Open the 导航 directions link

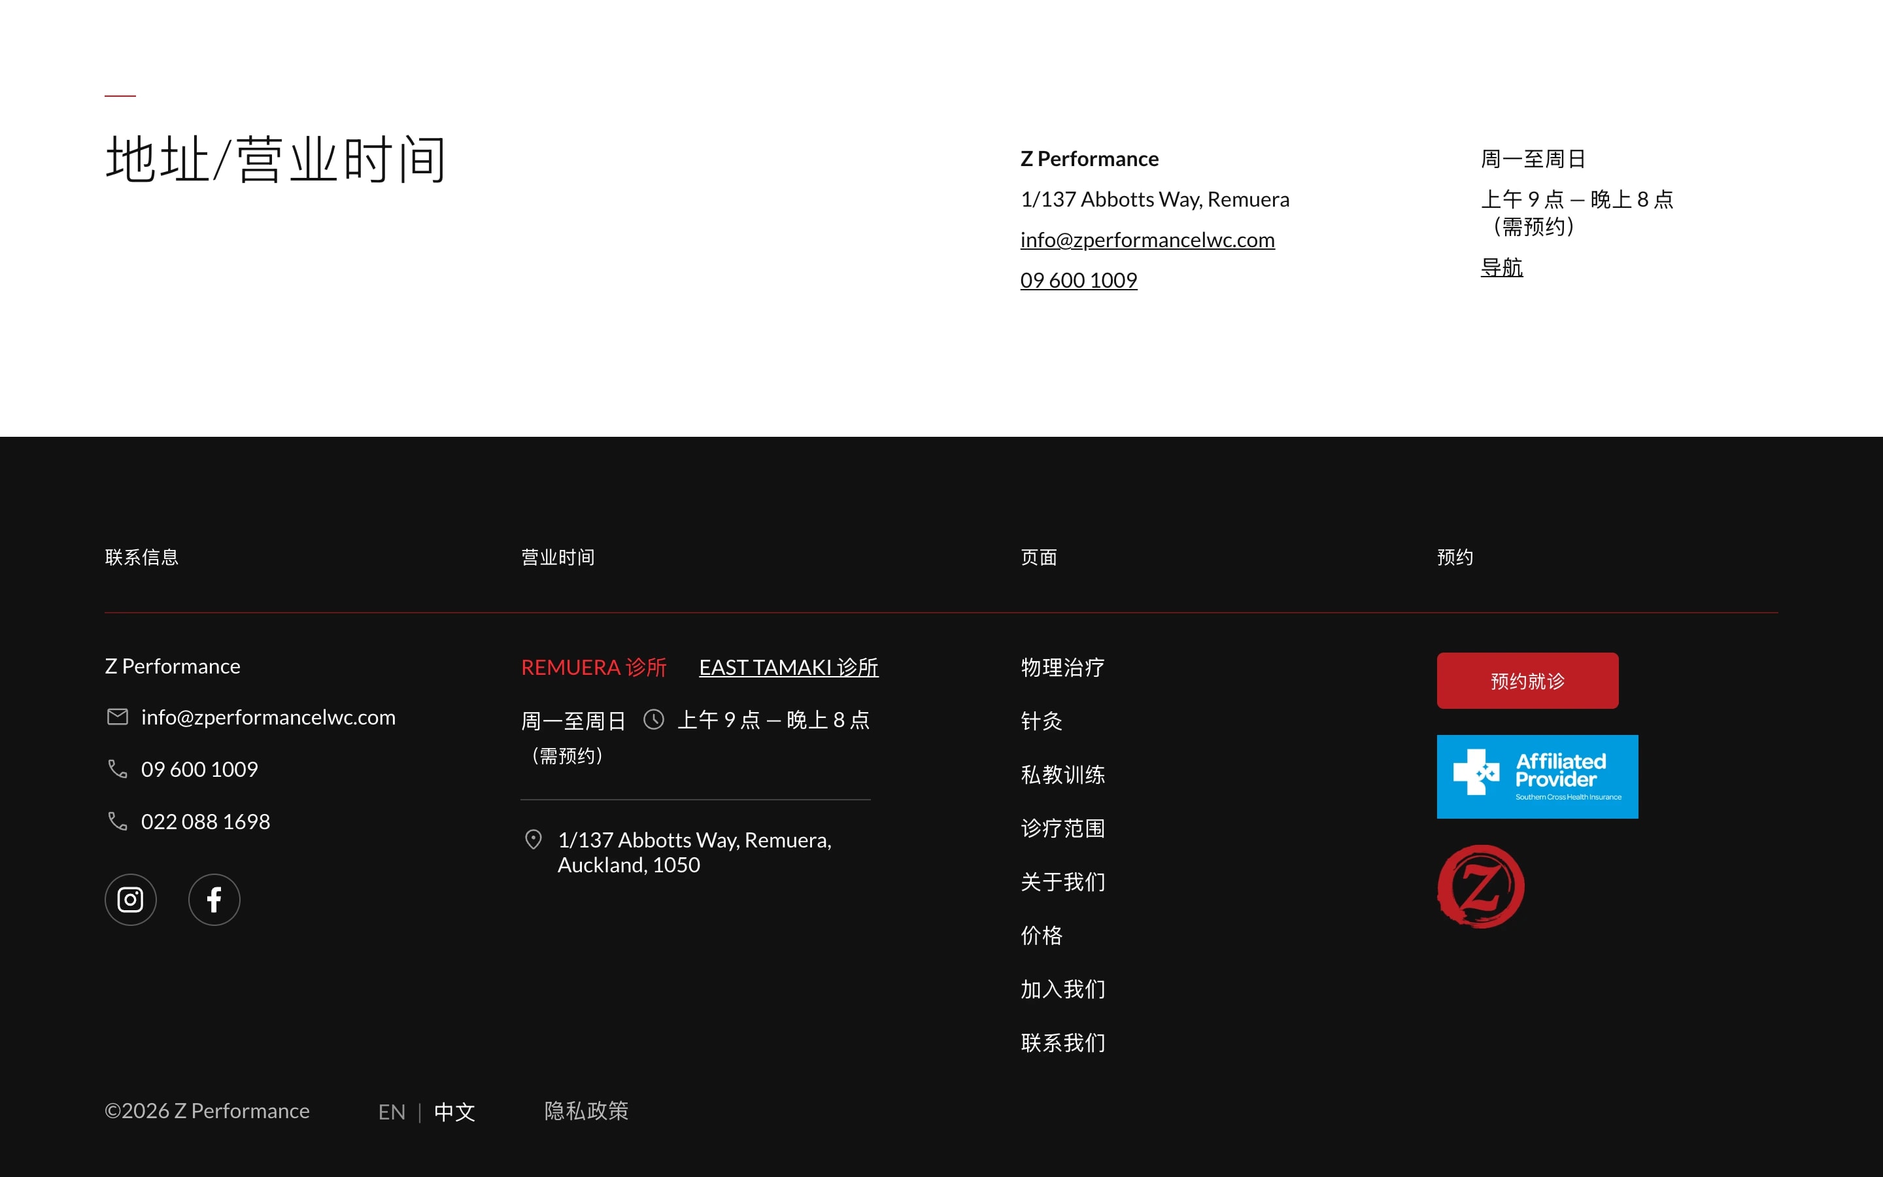1501,267
